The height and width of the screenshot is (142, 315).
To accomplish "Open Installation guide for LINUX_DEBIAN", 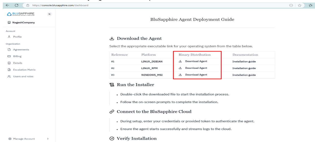I will (244, 62).
